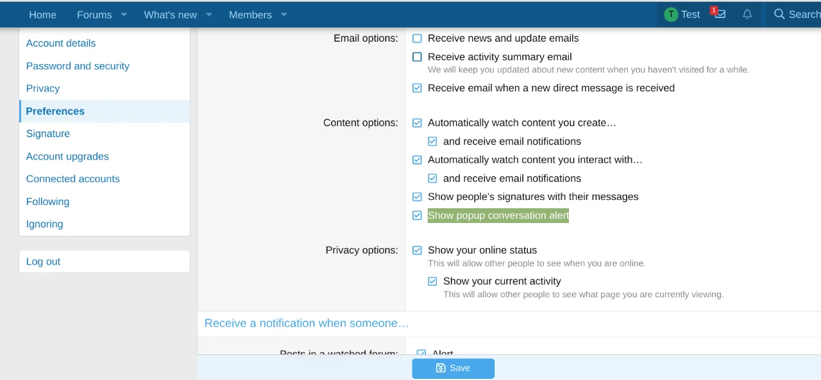Click the Log out link
The image size is (821, 380).
pos(43,261)
